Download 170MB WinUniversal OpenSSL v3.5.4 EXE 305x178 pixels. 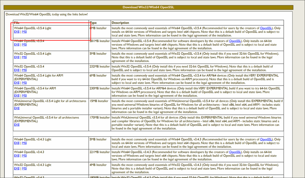[x=17, y=125]
